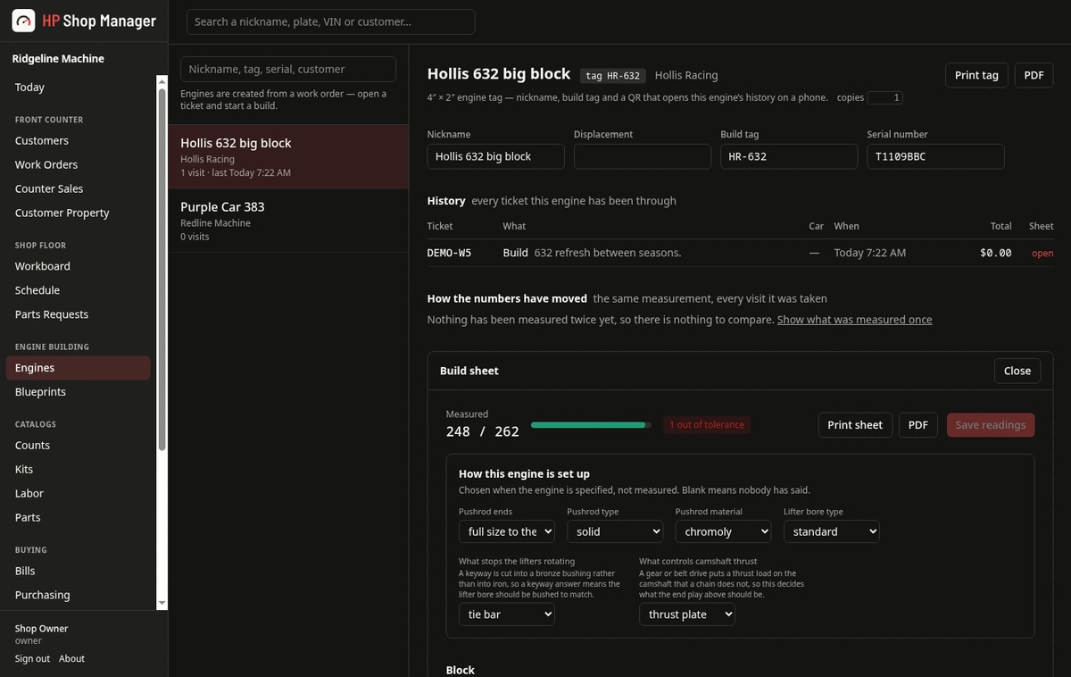Open the Counts catalog
This screenshot has height=677, width=1071.
point(78,446)
